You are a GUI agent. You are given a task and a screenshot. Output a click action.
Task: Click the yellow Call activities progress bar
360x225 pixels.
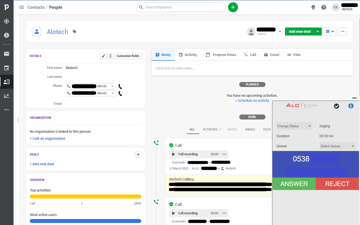tap(85, 197)
